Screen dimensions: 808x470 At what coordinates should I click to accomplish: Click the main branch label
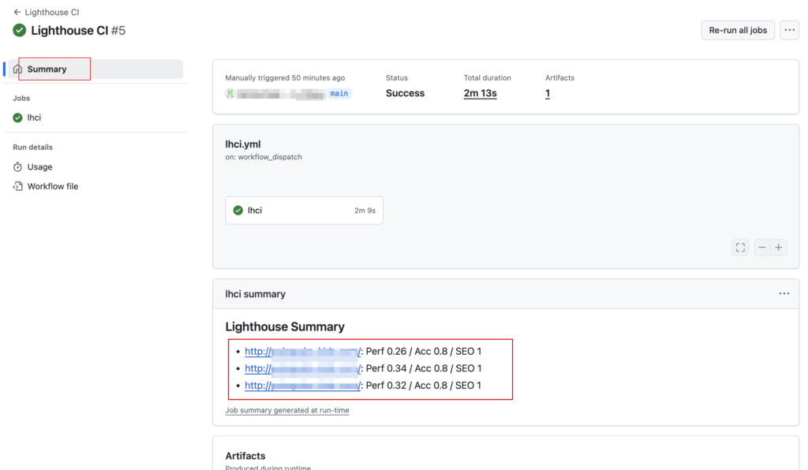(339, 94)
